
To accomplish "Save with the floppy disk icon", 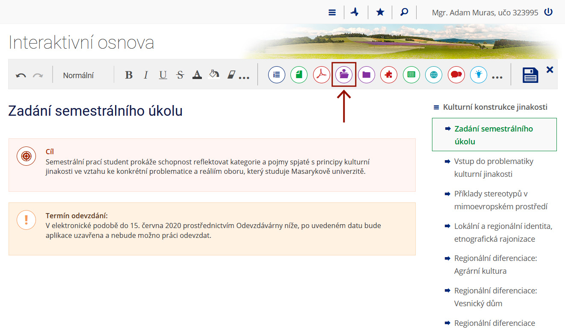I will pyautogui.click(x=530, y=75).
